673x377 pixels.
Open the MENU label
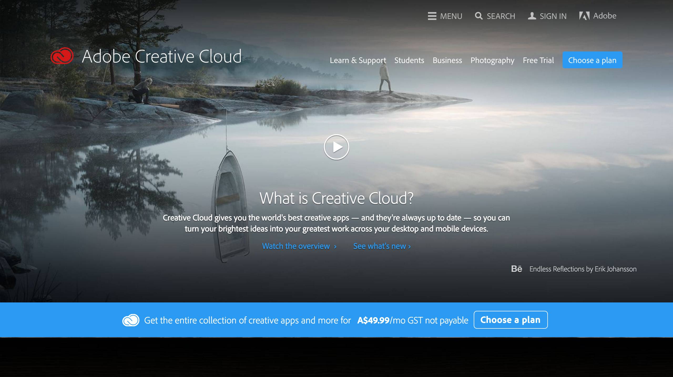[451, 16]
